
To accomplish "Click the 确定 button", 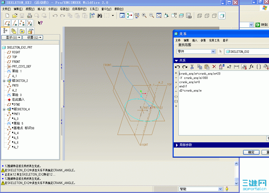I will click(x=251, y=152).
